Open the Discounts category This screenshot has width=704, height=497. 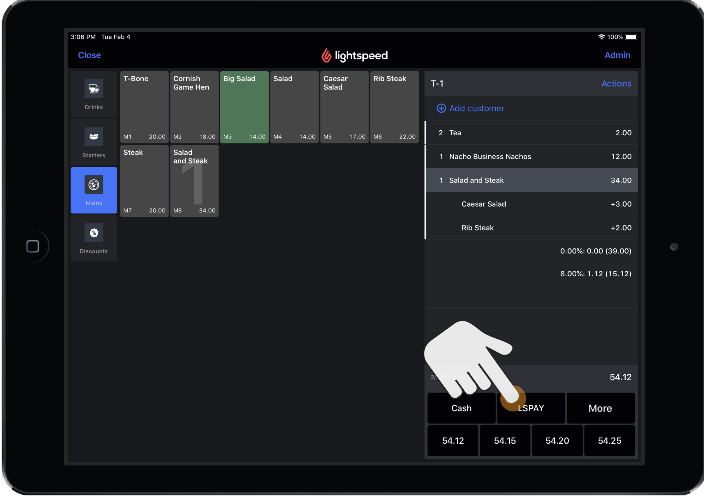(x=94, y=239)
